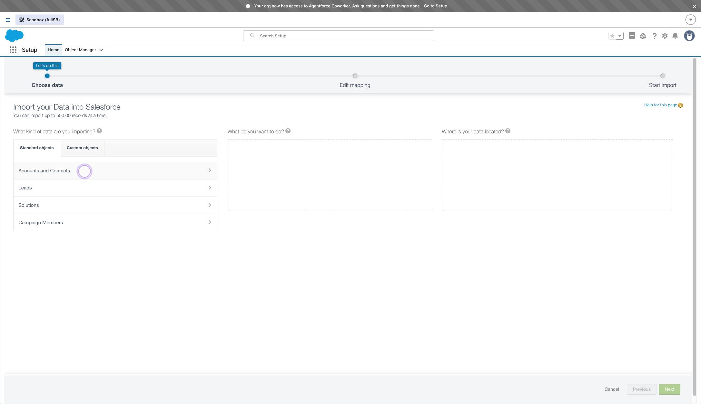Expand the Accounts and Contacts chevron
The height and width of the screenshot is (404, 701).
click(210, 170)
